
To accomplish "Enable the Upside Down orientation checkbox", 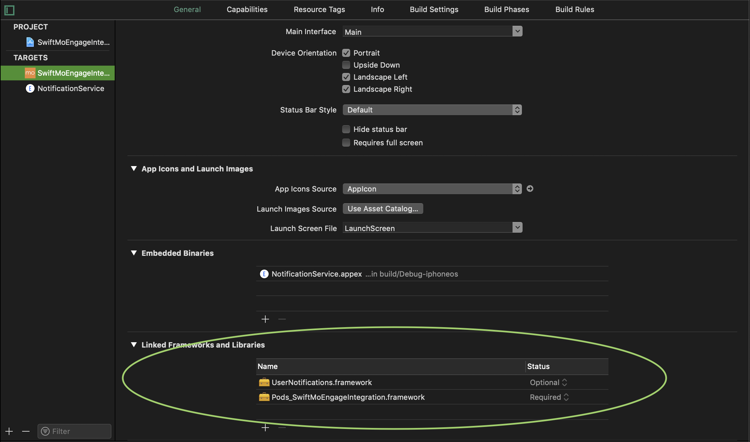I will (x=346, y=65).
